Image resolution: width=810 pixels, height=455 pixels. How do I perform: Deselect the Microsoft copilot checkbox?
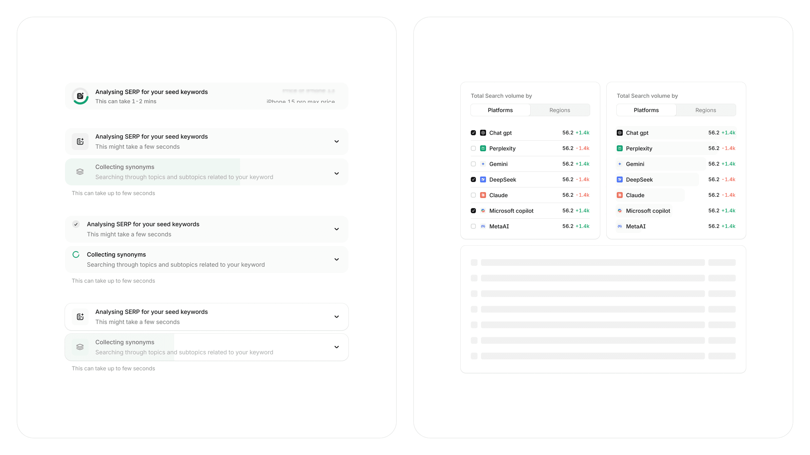(x=473, y=211)
